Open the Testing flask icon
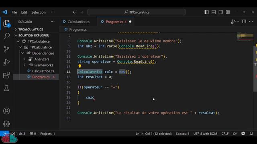The height and width of the screenshot is (144, 257). pos(6,88)
